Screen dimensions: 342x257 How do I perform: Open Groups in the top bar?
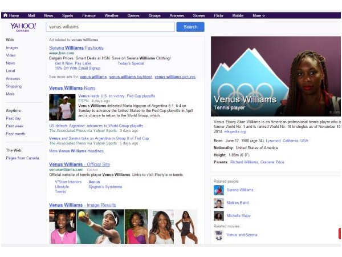pos(154,15)
